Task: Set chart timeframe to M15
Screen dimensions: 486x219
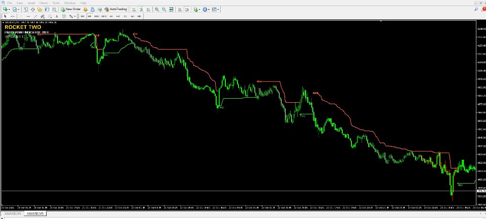Action: click(97, 16)
